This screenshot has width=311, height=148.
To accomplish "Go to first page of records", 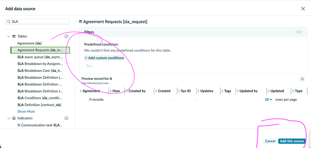I will [x=171, y=100].
